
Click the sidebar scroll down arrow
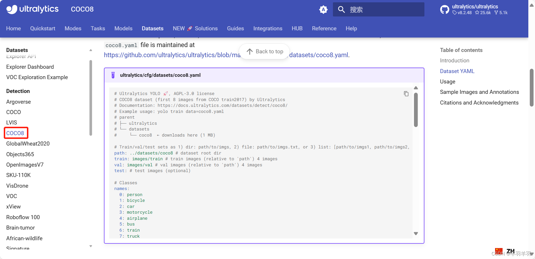(91, 246)
